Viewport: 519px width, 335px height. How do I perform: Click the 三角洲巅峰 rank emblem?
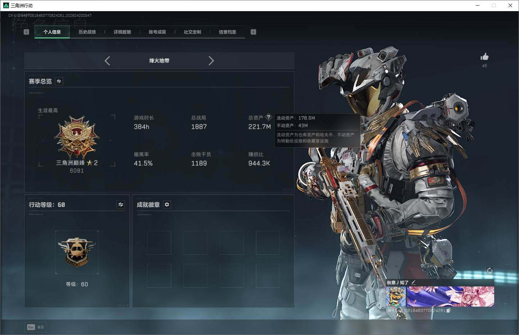(77, 137)
